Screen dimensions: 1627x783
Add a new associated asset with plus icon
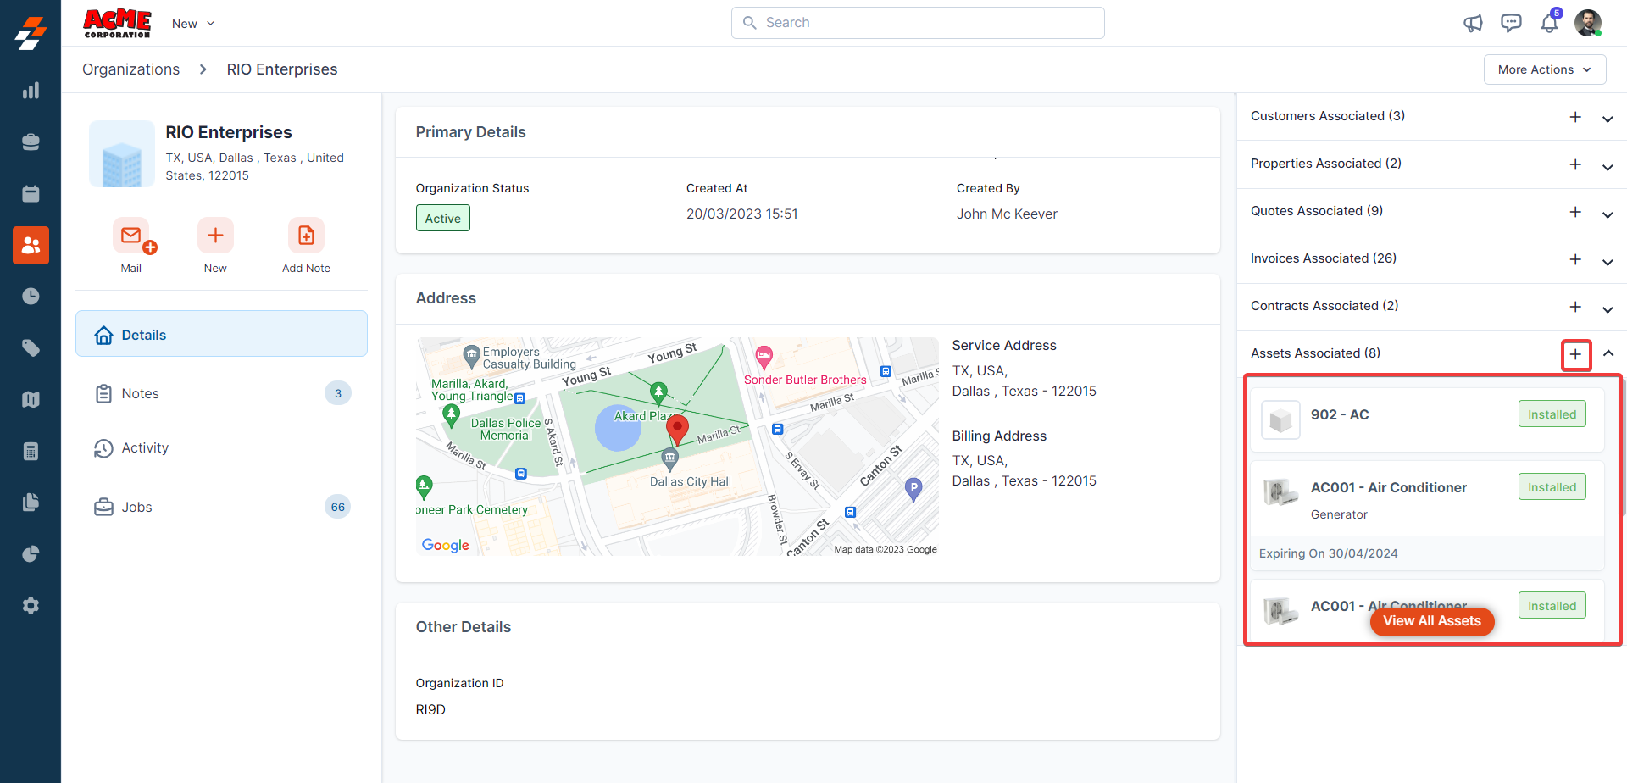(x=1575, y=354)
